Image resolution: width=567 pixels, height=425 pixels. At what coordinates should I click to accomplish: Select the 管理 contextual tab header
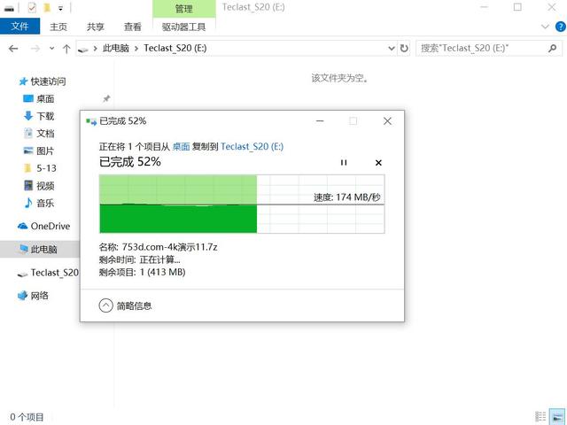184,9
